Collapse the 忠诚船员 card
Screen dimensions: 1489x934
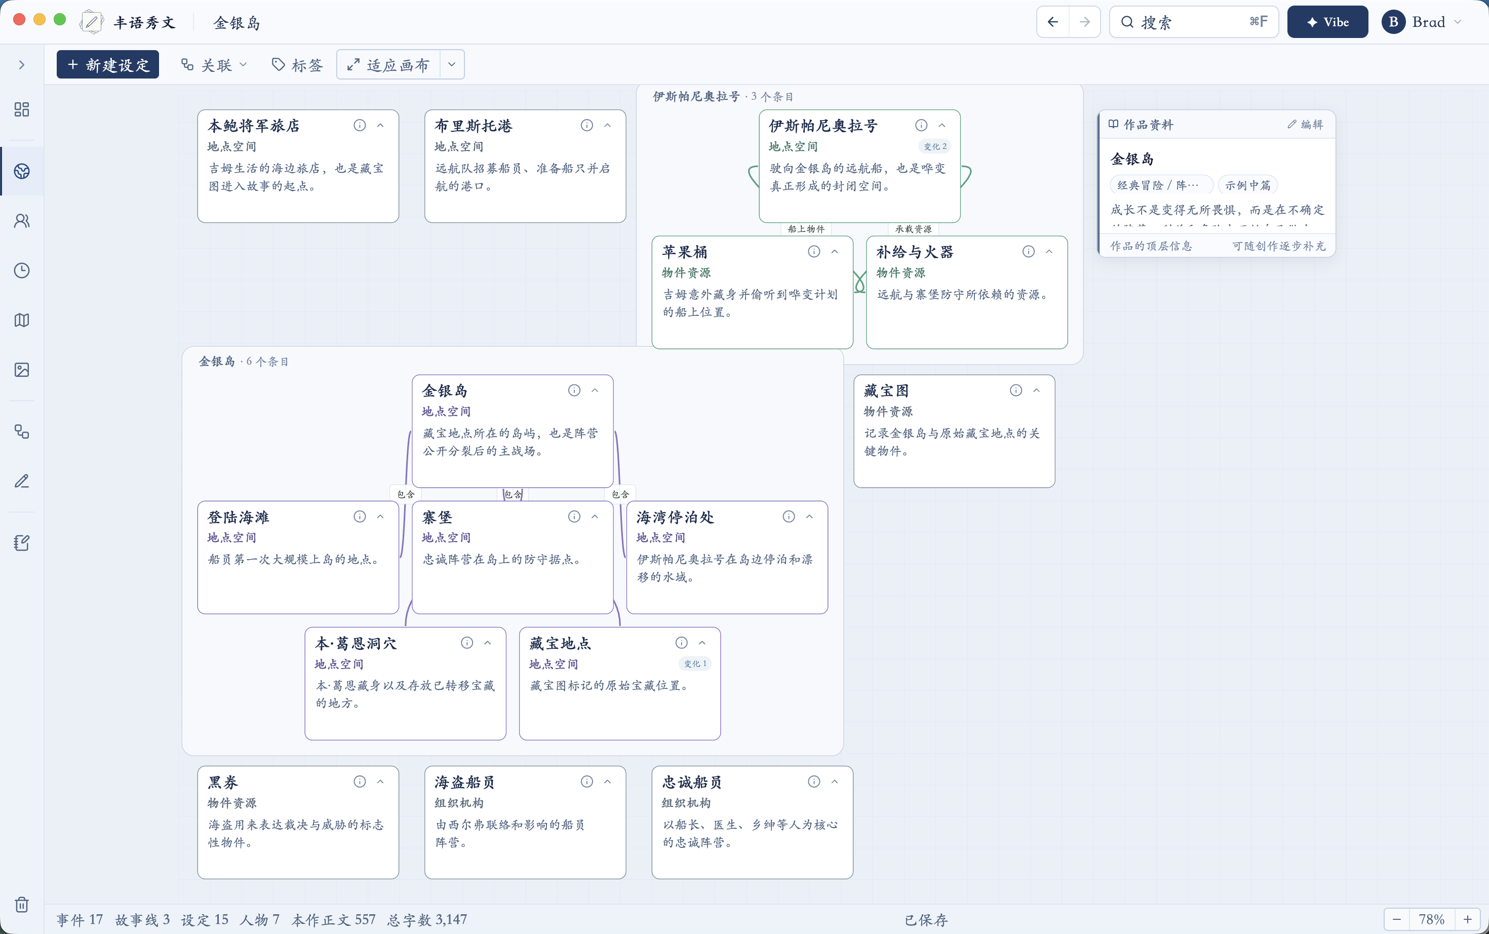tap(834, 782)
